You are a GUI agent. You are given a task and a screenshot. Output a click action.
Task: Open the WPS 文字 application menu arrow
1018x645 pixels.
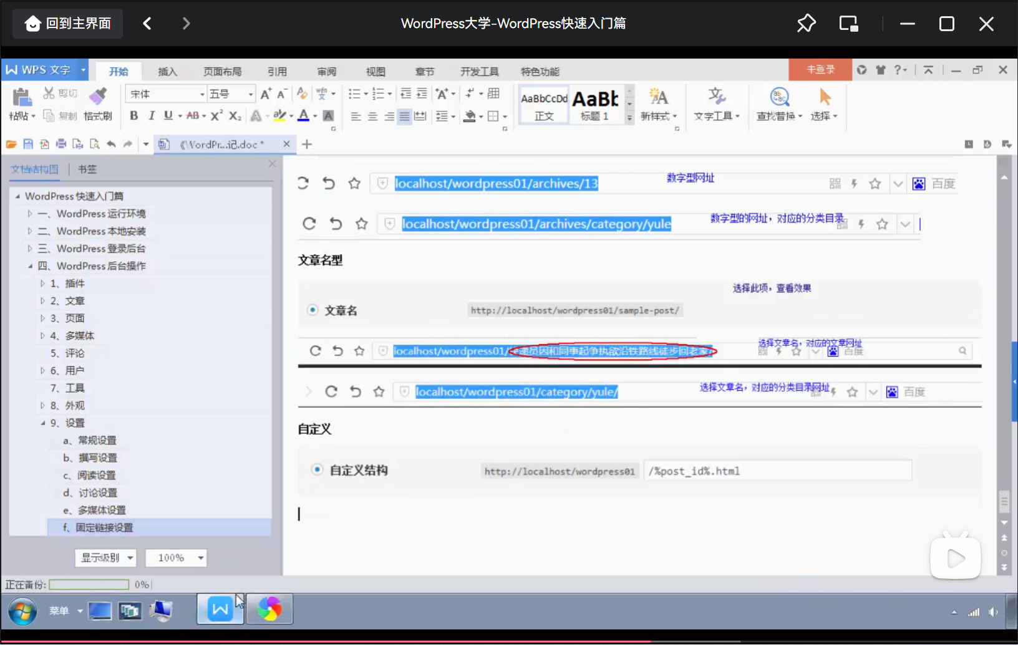(83, 70)
